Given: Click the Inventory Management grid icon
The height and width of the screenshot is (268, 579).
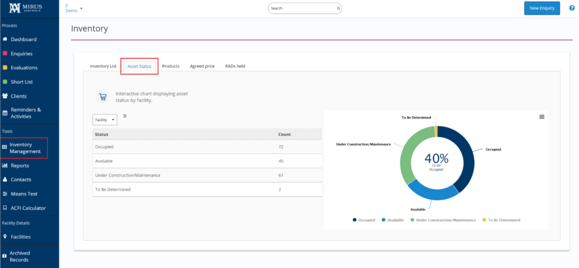Looking at the screenshot, I should click(5, 147).
